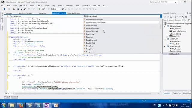This screenshot has height=108, width=192.
Task: Click the Windows Start orb
Action: (4, 105)
